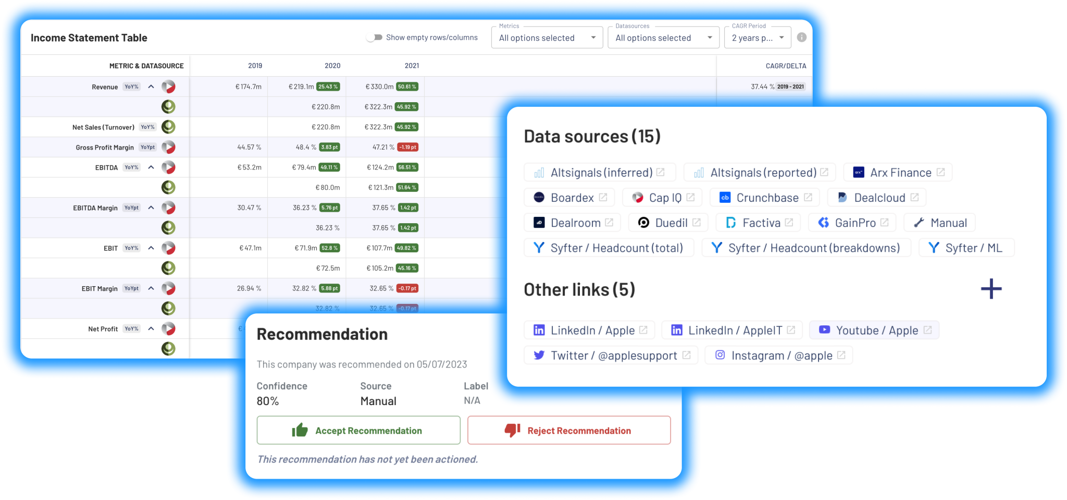
Task: Toggle YoYpt badge on EBIT Margin row
Action: [132, 288]
